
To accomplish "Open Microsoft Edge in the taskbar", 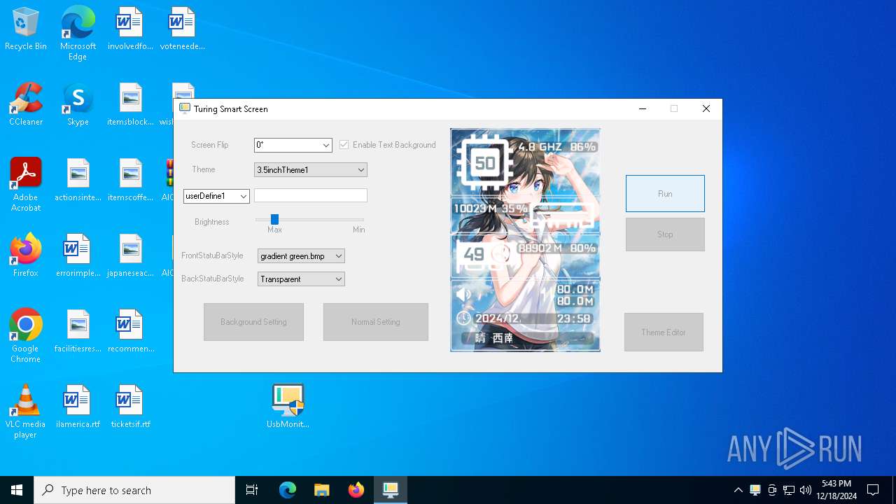I will click(x=288, y=490).
